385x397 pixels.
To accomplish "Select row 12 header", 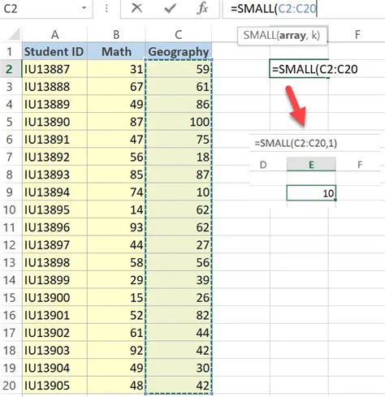I will point(10,245).
